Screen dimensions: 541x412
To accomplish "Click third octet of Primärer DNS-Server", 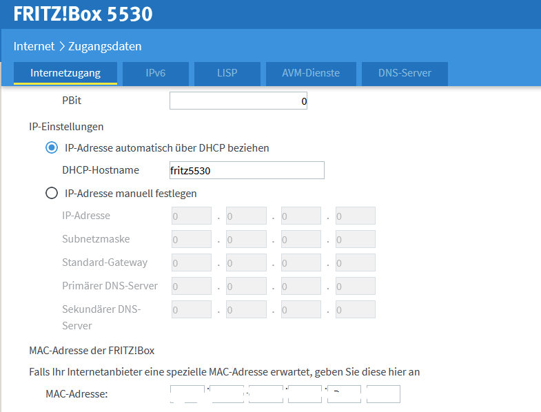I will click(x=301, y=286).
